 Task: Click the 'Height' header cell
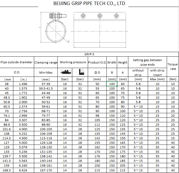123,62
